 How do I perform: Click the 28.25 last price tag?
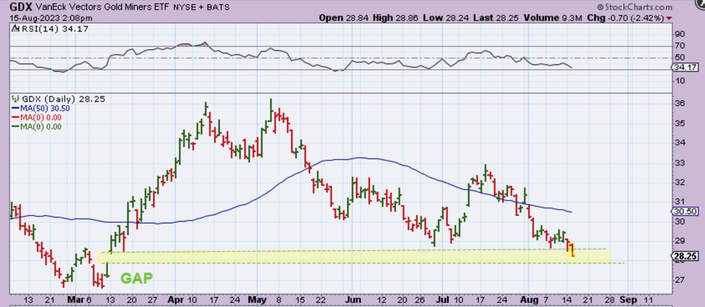[x=685, y=256]
